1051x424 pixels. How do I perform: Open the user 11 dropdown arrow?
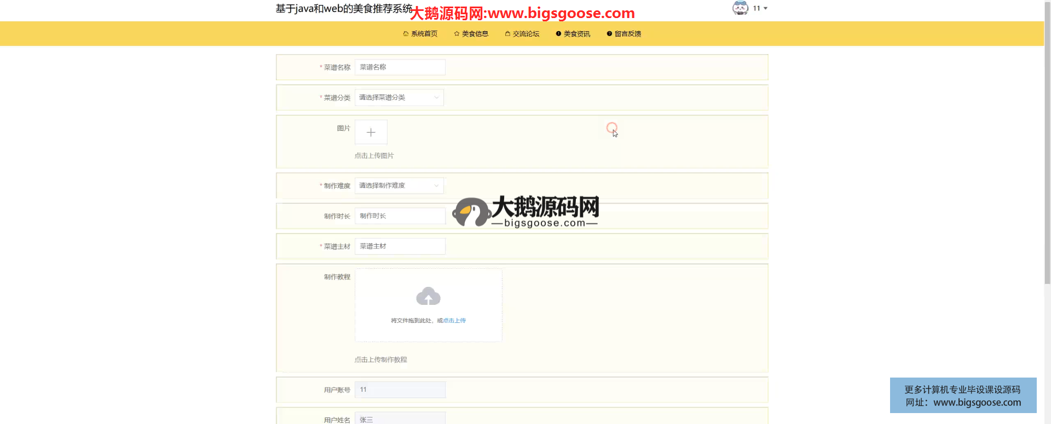[765, 8]
